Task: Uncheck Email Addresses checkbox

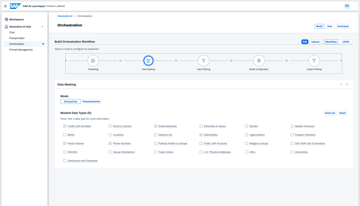Action: click(156, 126)
